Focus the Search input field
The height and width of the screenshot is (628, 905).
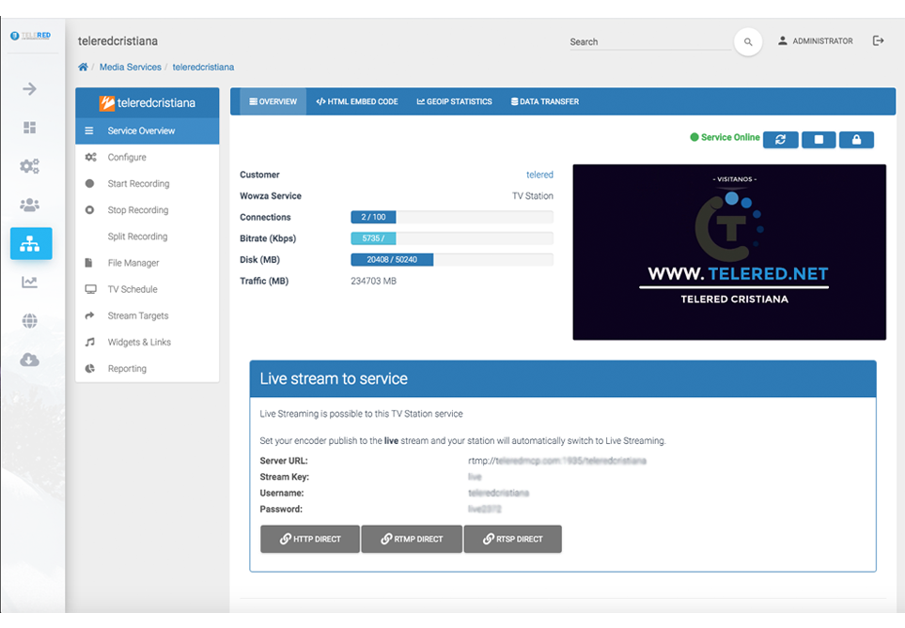[x=650, y=42]
